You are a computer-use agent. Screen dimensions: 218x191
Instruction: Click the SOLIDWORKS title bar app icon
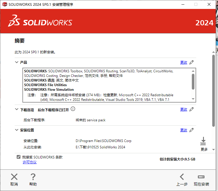point(5,4)
